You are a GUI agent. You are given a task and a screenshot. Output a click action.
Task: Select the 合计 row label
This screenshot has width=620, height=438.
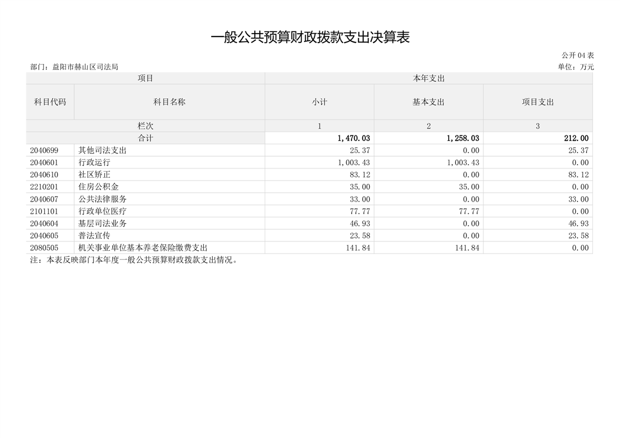[145, 138]
